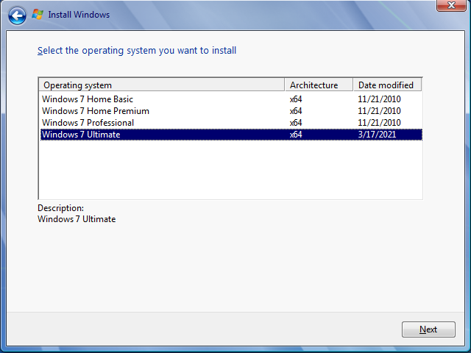Click the 3/17/2021 date cell
Viewport: 471px width, 353px height.
[x=377, y=134]
